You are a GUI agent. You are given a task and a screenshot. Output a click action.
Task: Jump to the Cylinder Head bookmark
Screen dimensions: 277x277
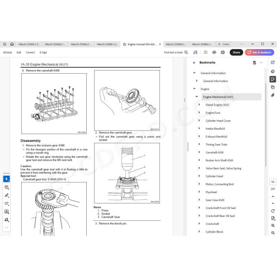[214, 176]
